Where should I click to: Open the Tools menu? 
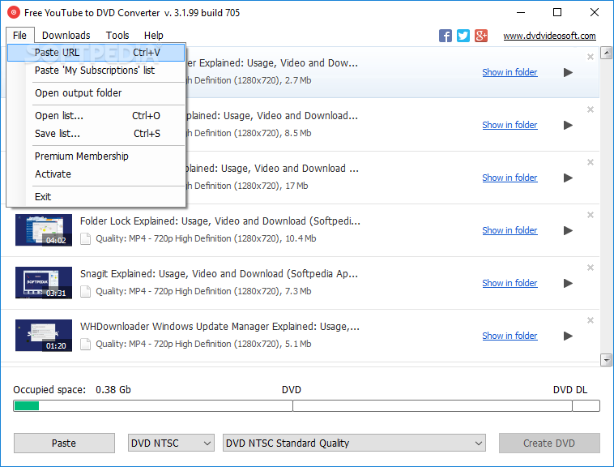coord(117,35)
